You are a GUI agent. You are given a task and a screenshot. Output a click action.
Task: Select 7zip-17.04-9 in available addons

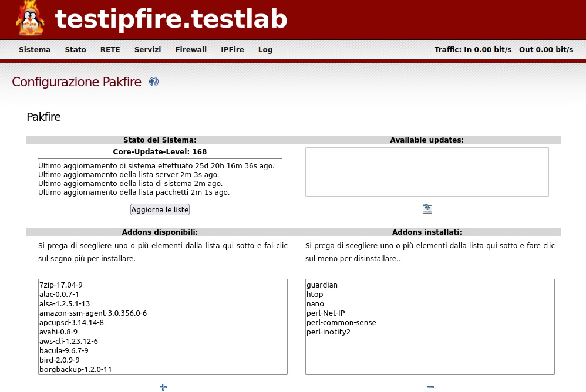click(163, 285)
